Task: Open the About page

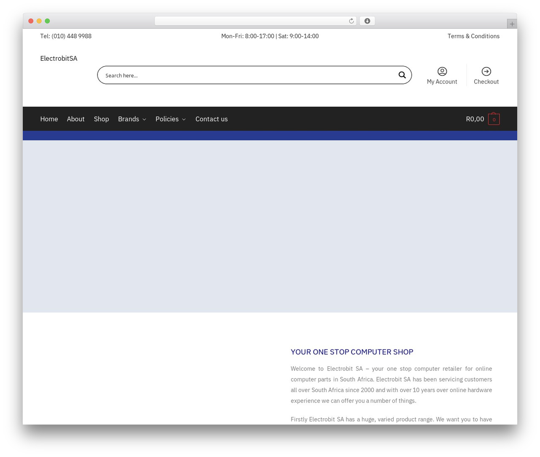Action: tap(76, 119)
